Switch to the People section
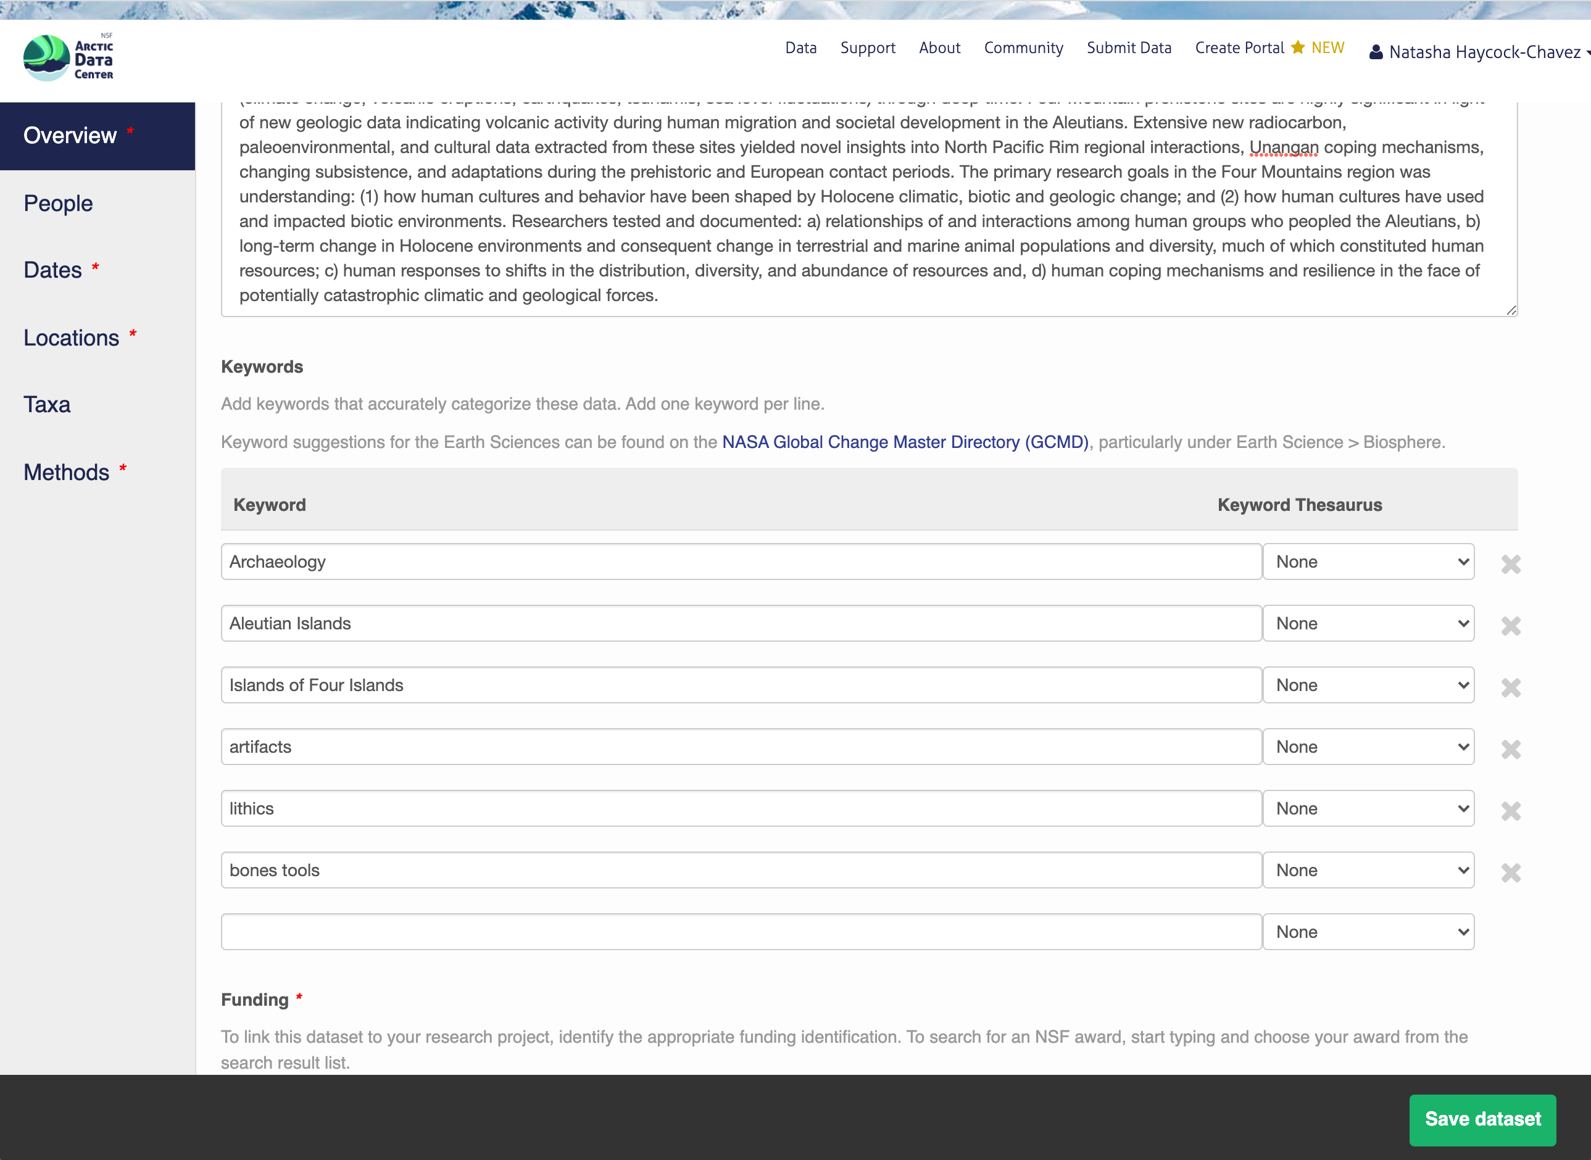 click(x=58, y=203)
